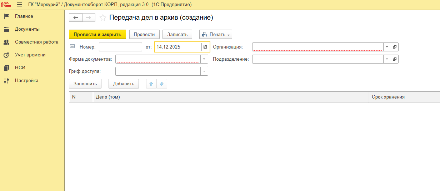Click the Заполнить button

[85, 84]
